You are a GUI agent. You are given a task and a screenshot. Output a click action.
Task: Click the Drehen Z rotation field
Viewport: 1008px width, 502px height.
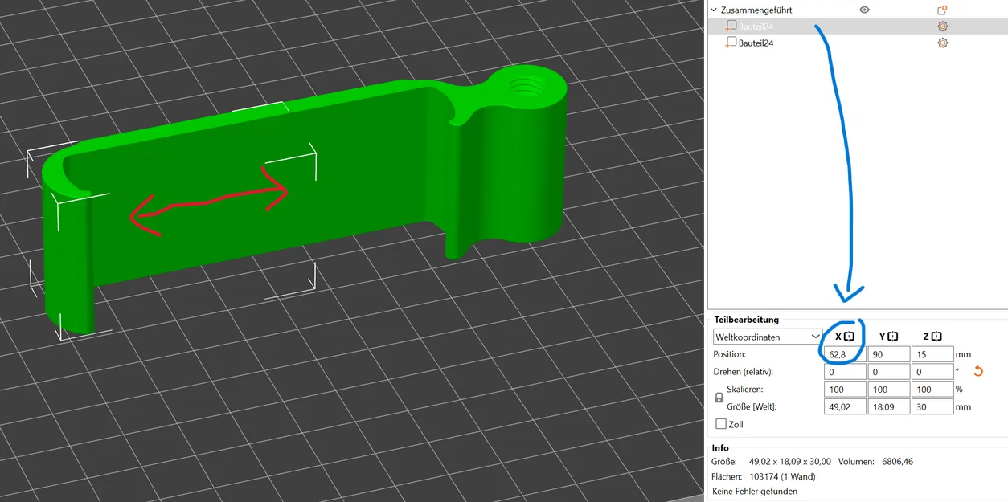[x=932, y=372]
